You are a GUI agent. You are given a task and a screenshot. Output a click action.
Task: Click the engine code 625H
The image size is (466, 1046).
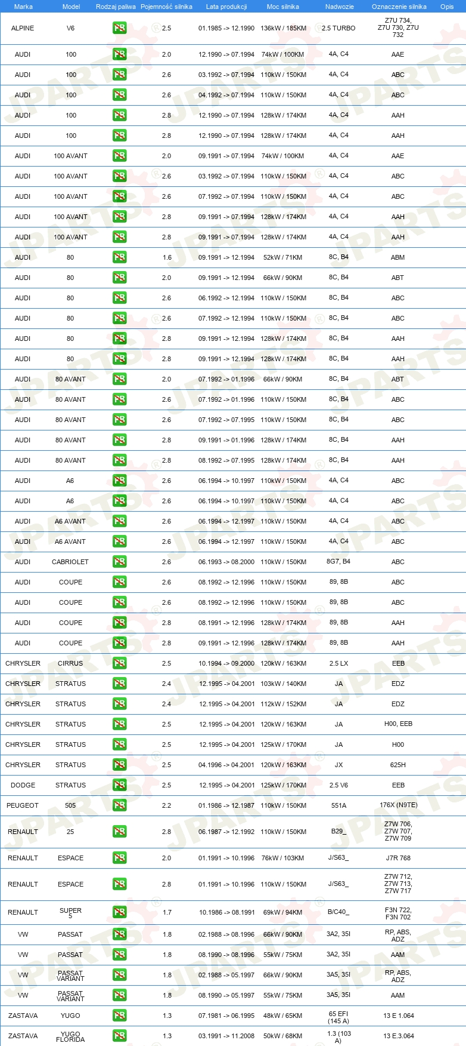point(398,765)
